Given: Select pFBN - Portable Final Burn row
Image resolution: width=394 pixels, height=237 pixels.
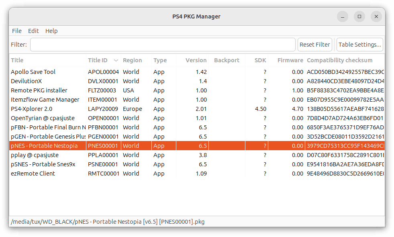Looking at the screenshot, I should 197,127.
